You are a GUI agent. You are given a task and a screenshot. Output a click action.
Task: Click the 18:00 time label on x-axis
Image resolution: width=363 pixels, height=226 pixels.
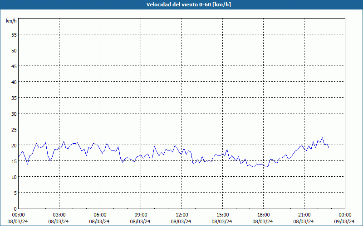264,215
